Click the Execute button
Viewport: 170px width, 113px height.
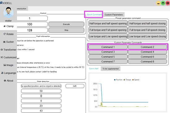pyautogui.click(x=66, y=24)
